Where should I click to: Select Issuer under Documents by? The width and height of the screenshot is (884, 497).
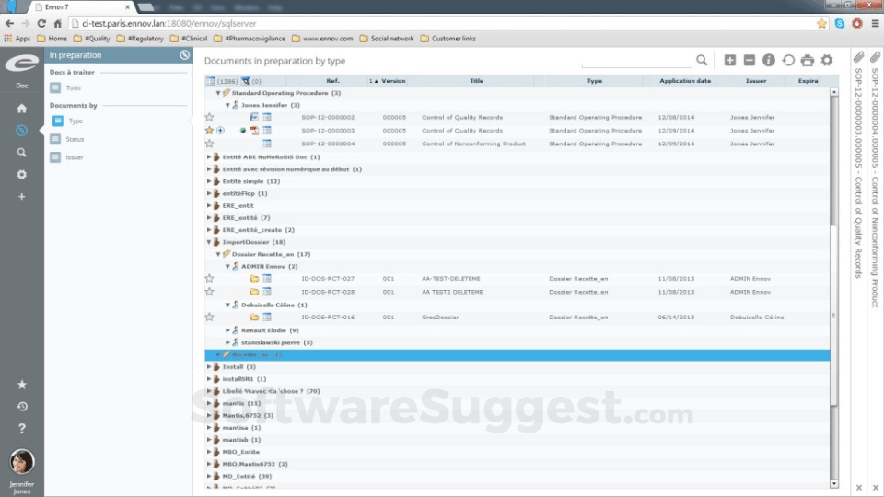click(x=74, y=157)
